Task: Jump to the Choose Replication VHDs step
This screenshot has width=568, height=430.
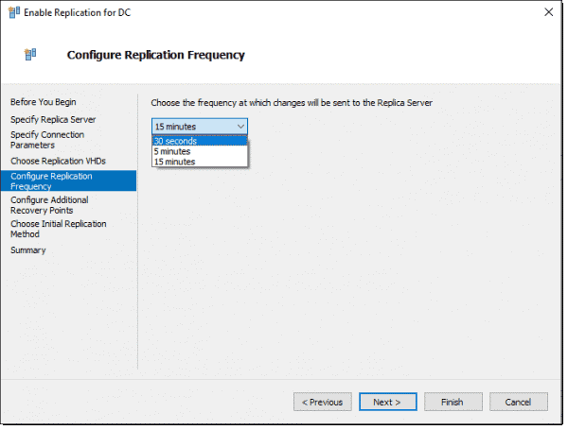Action: click(x=58, y=161)
